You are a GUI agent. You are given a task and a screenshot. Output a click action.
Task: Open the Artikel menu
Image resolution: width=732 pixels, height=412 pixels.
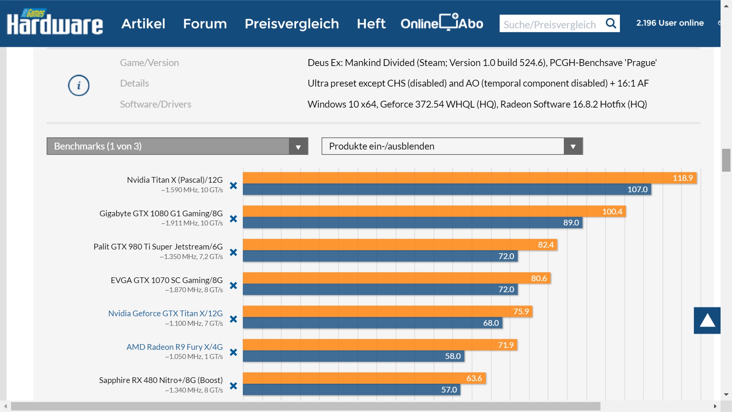click(143, 24)
